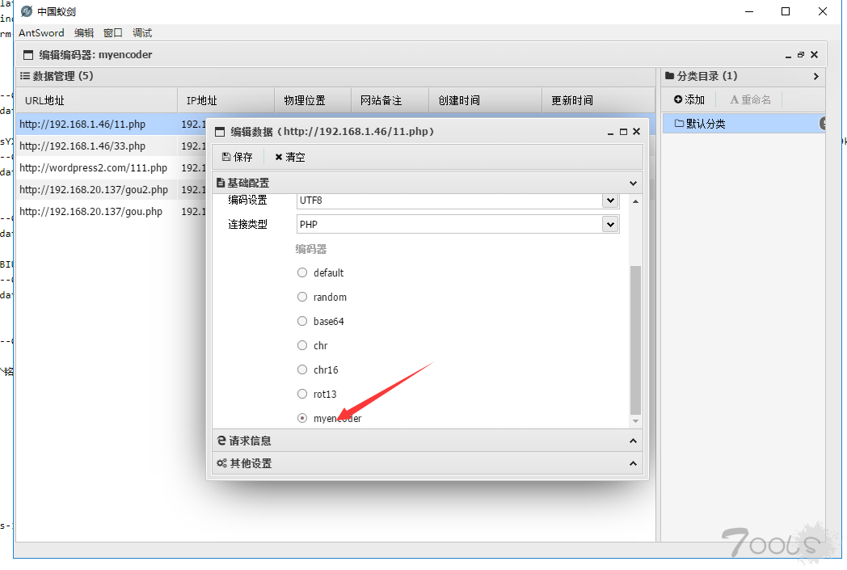847x570 pixels.
Task: Minimize the 中国蚁剑 main window
Action: pyautogui.click(x=749, y=11)
